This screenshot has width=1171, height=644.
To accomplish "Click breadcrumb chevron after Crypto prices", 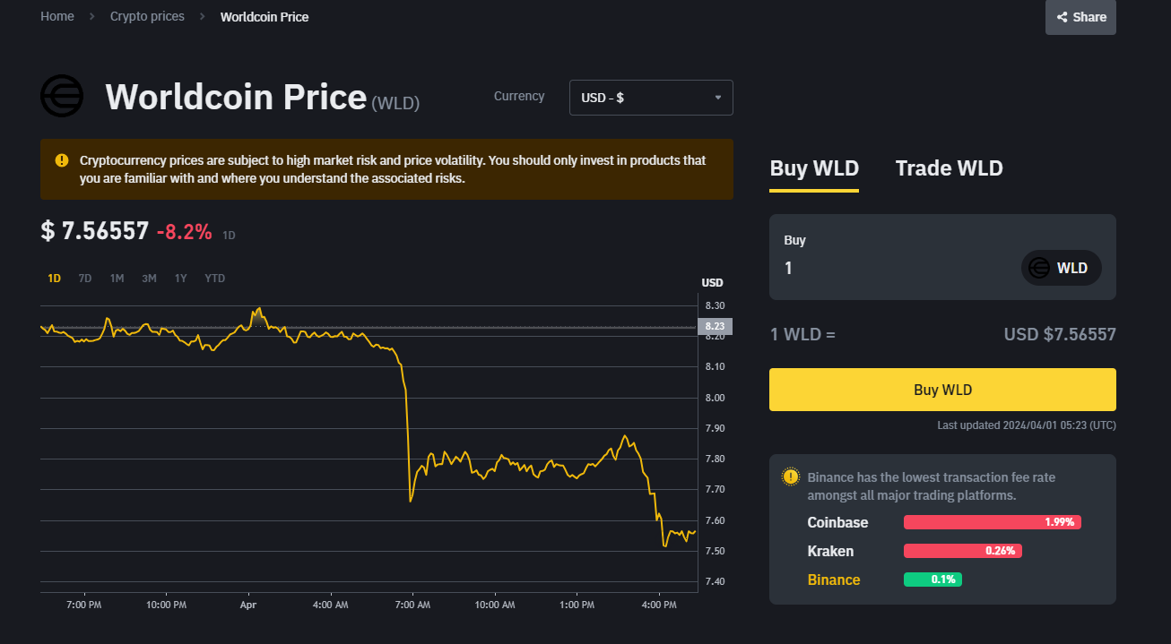I will click(x=203, y=16).
